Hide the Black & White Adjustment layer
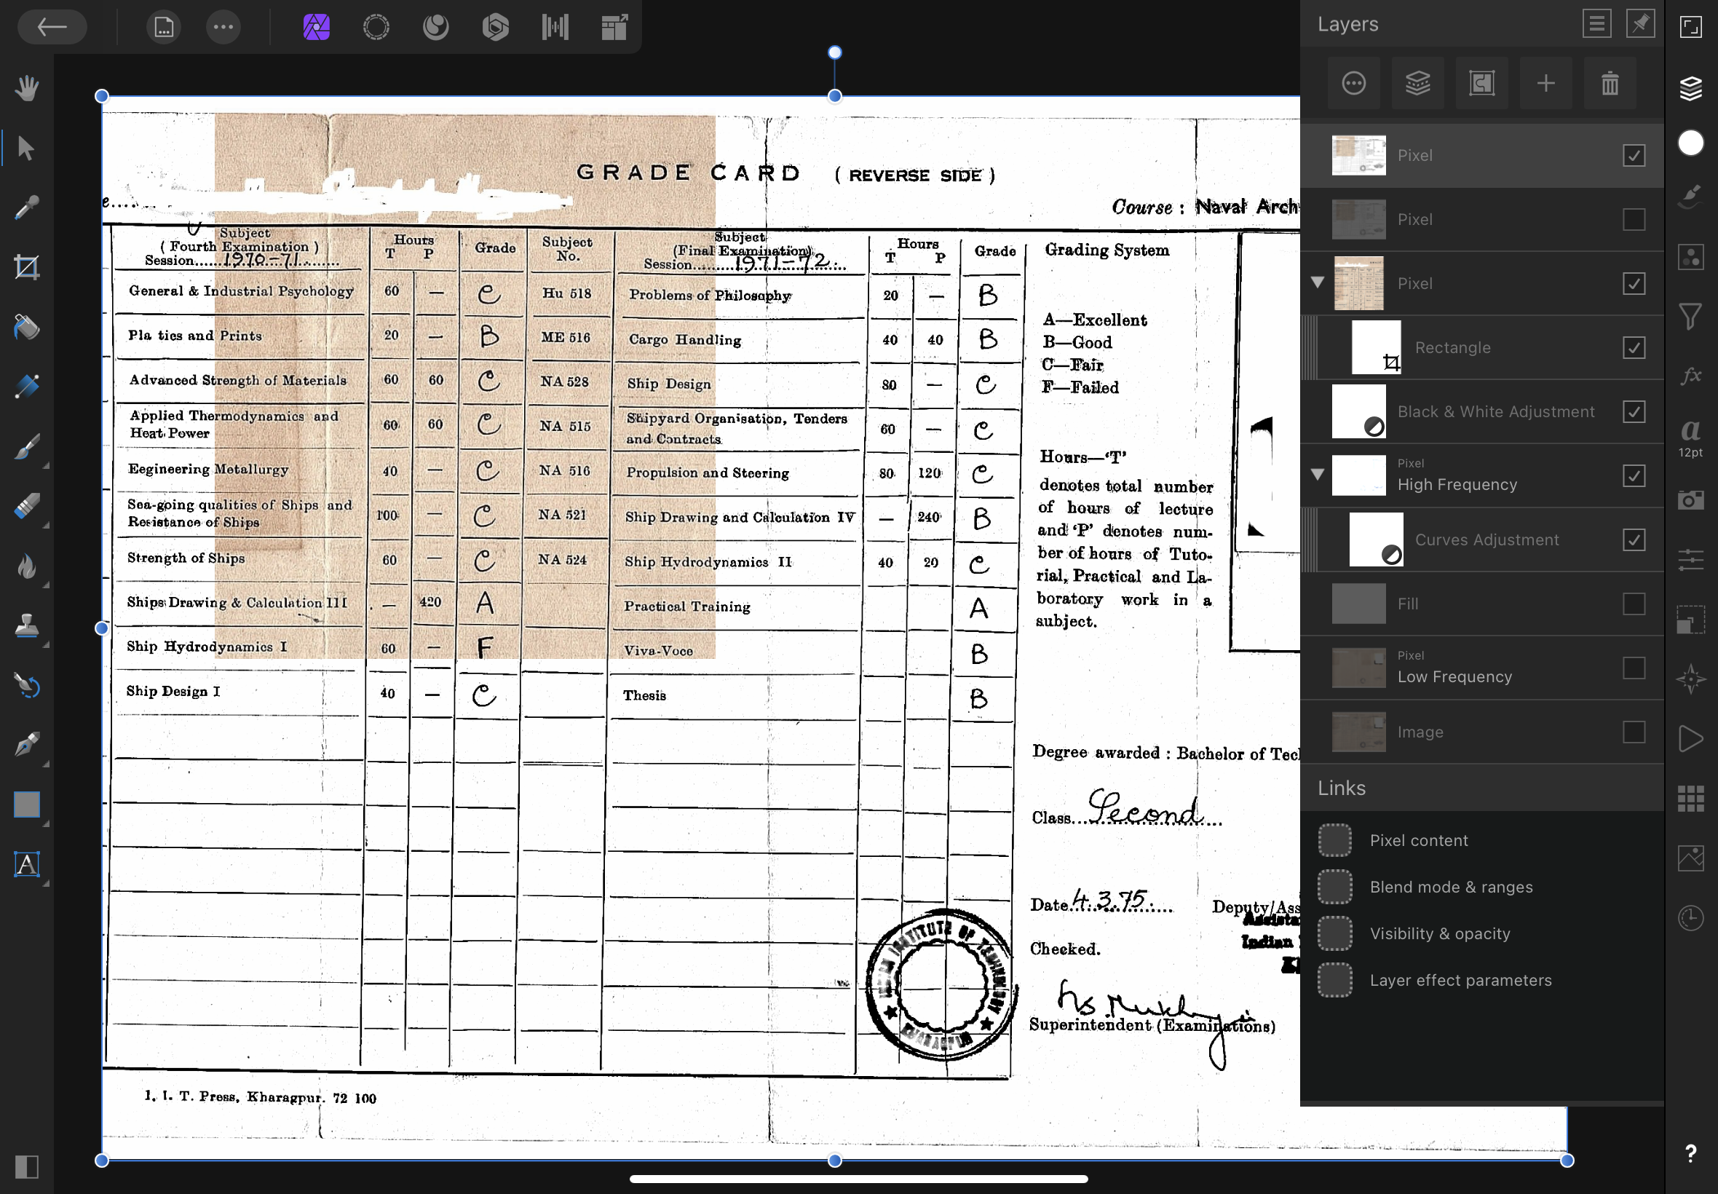The image size is (1718, 1194). pyautogui.click(x=1634, y=412)
